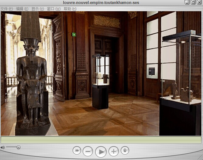Close the QuickTime window
Viewport: 203px width, 160px height.
tap(199, 2)
